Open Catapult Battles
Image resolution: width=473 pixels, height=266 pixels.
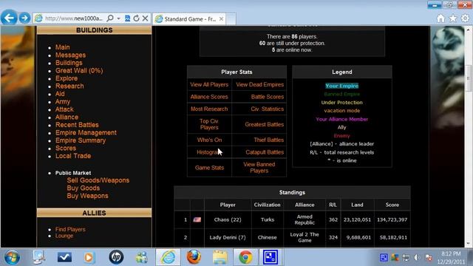point(265,152)
